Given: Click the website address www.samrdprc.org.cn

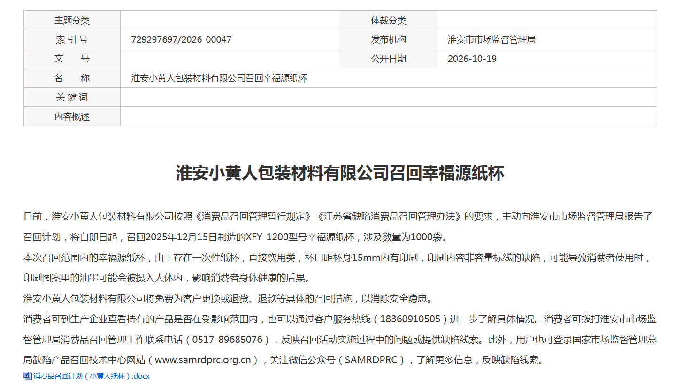Looking at the screenshot, I should click(203, 360).
